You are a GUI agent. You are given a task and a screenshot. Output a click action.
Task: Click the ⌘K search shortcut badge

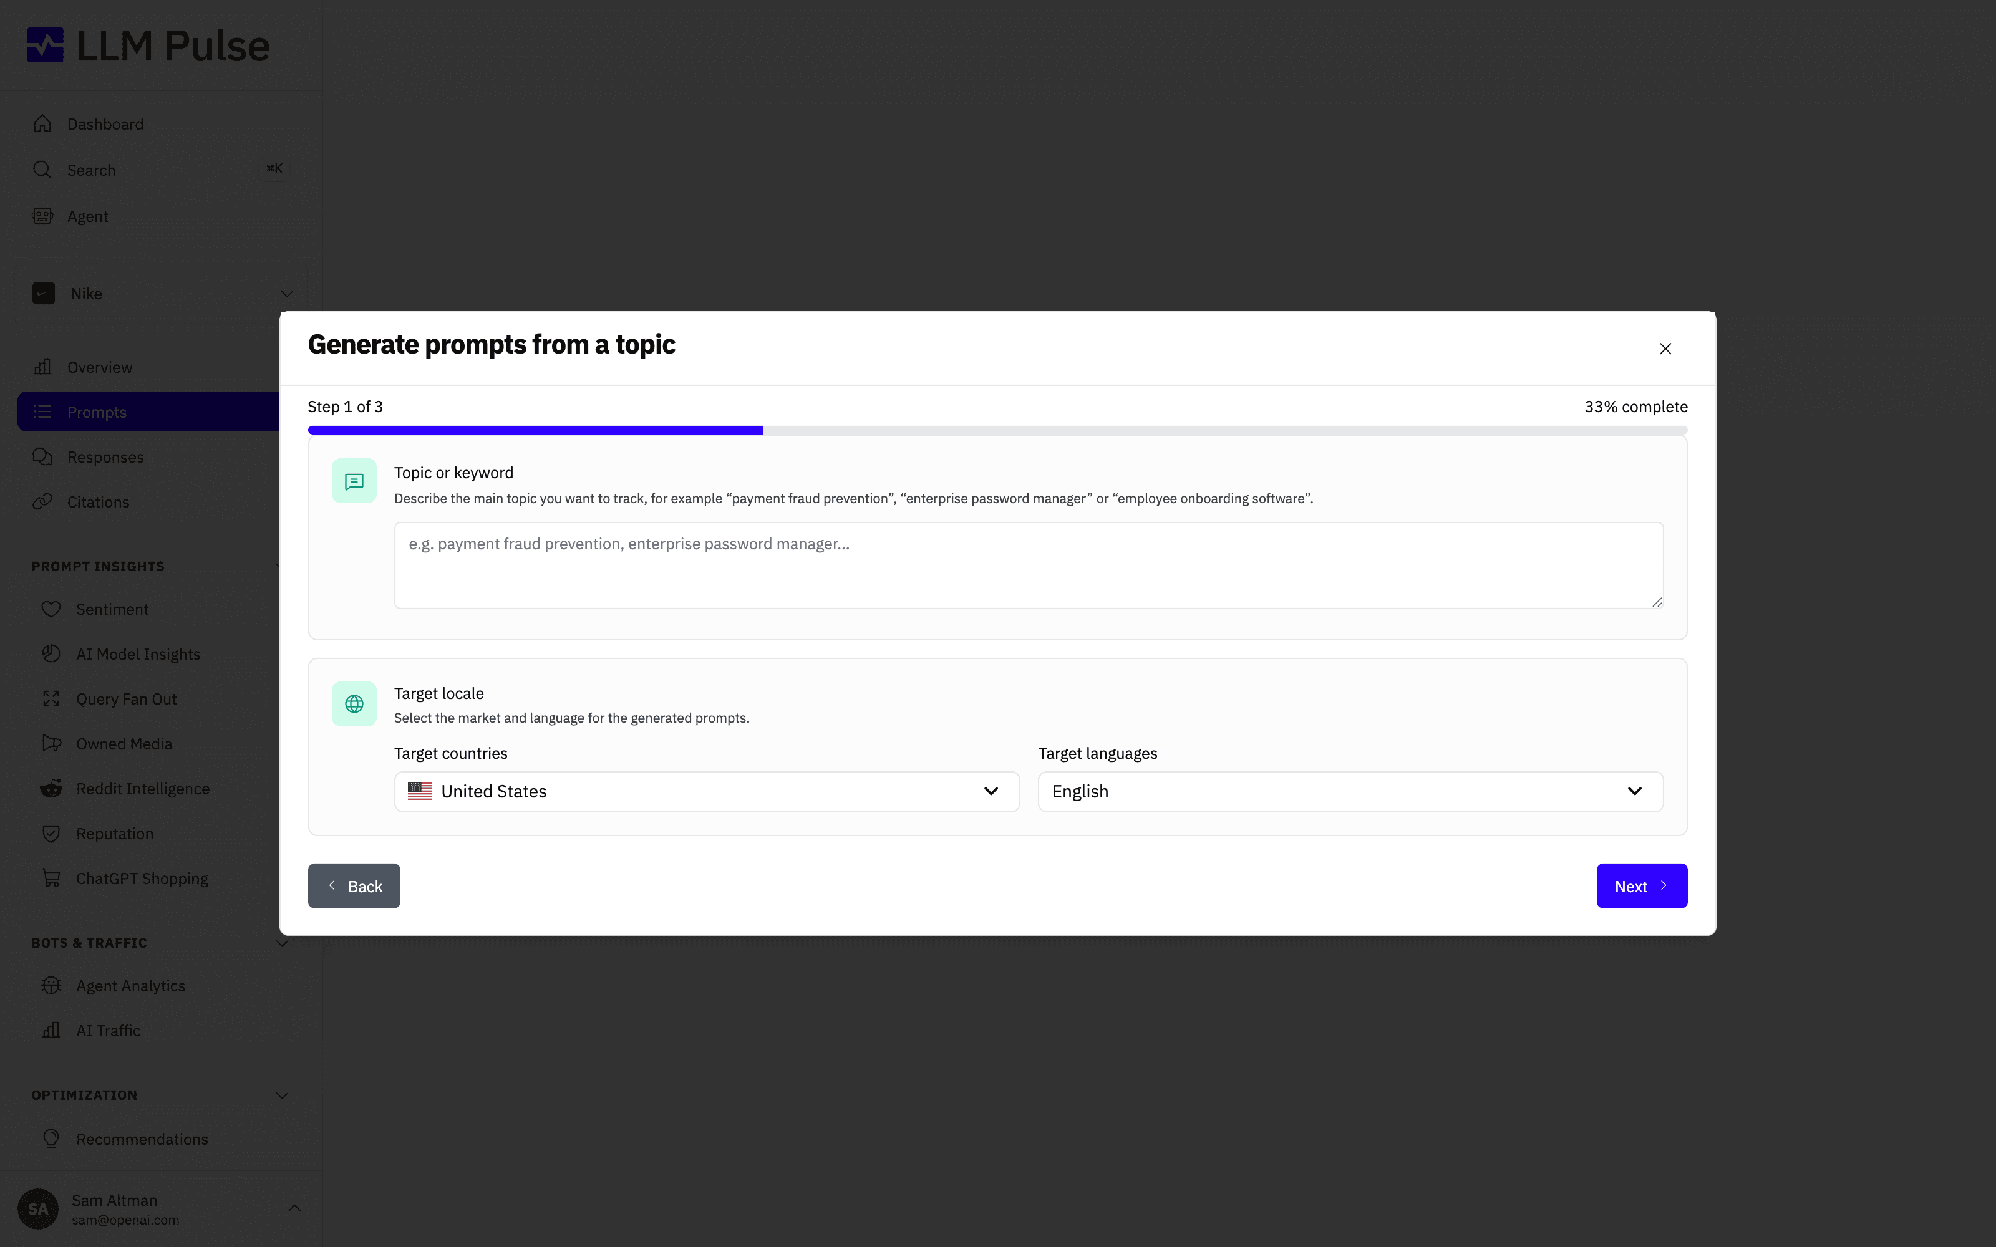(x=274, y=169)
